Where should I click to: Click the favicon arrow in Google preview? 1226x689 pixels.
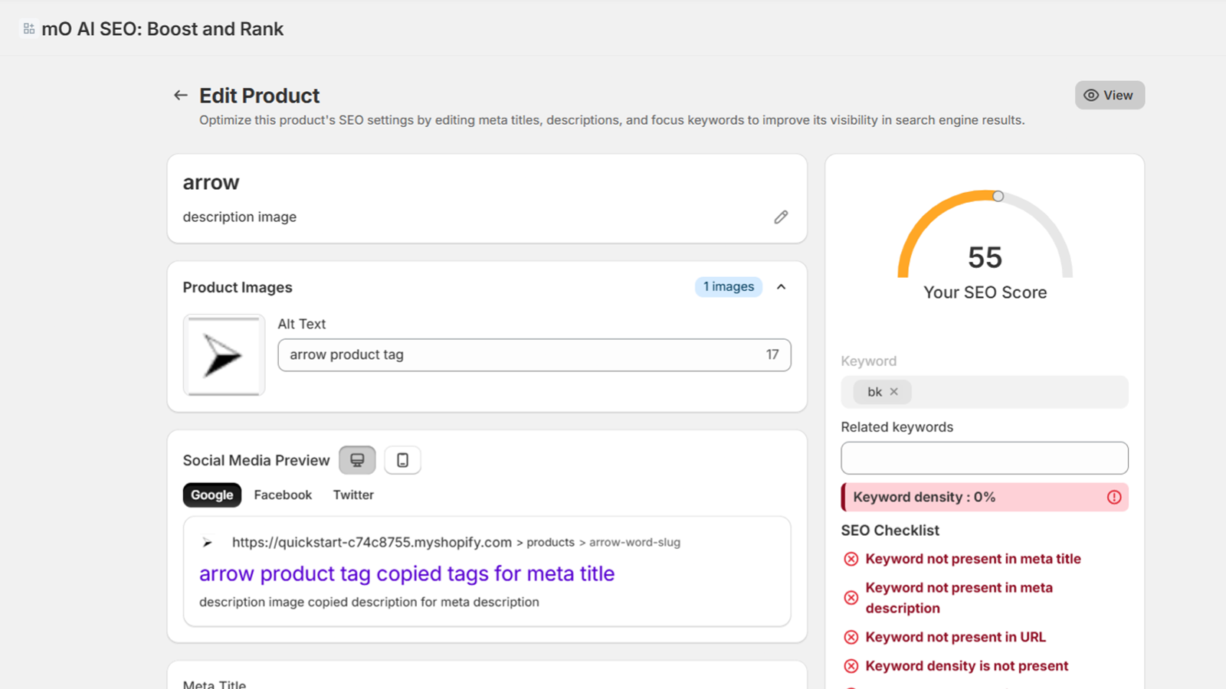(207, 543)
